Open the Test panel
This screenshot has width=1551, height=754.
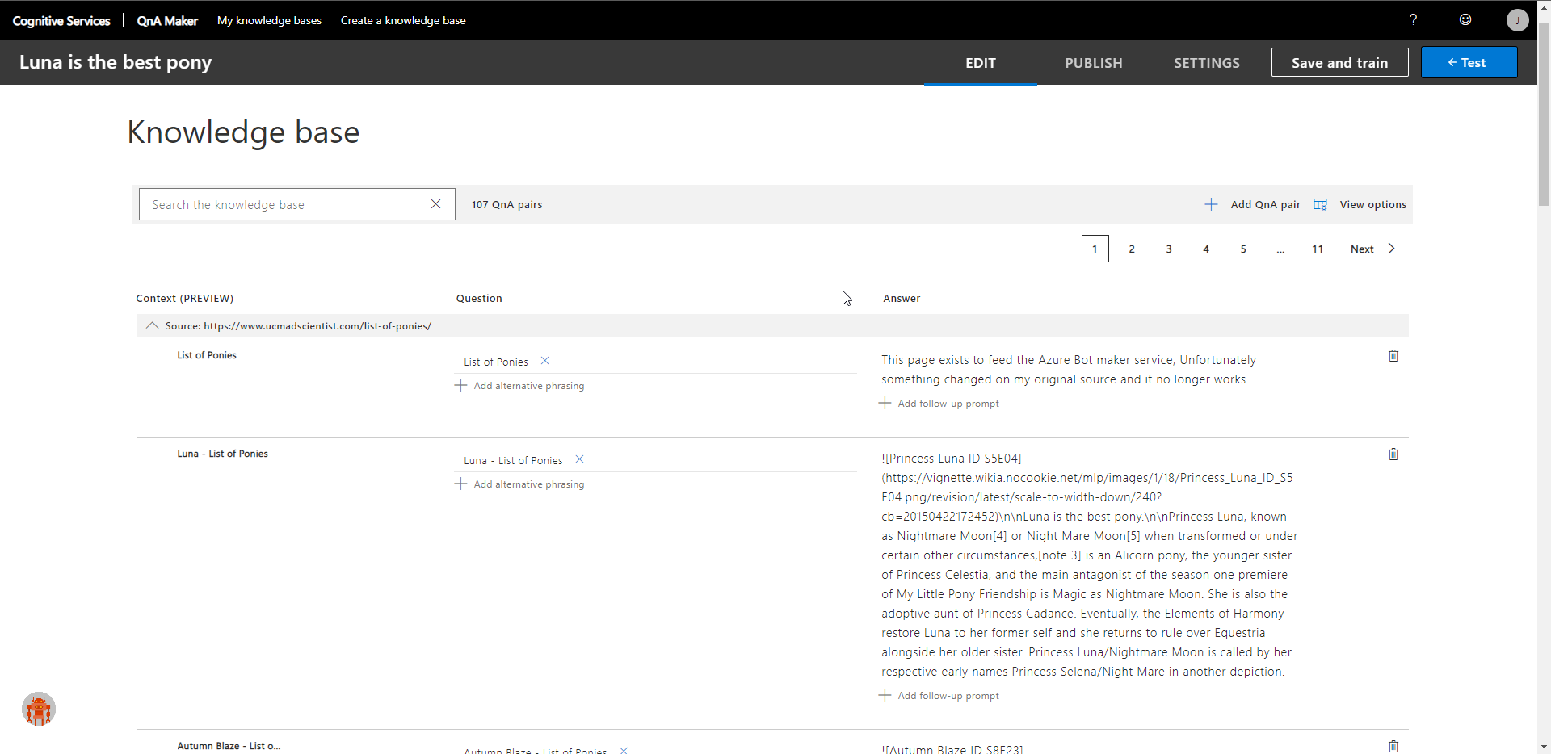1469,62
